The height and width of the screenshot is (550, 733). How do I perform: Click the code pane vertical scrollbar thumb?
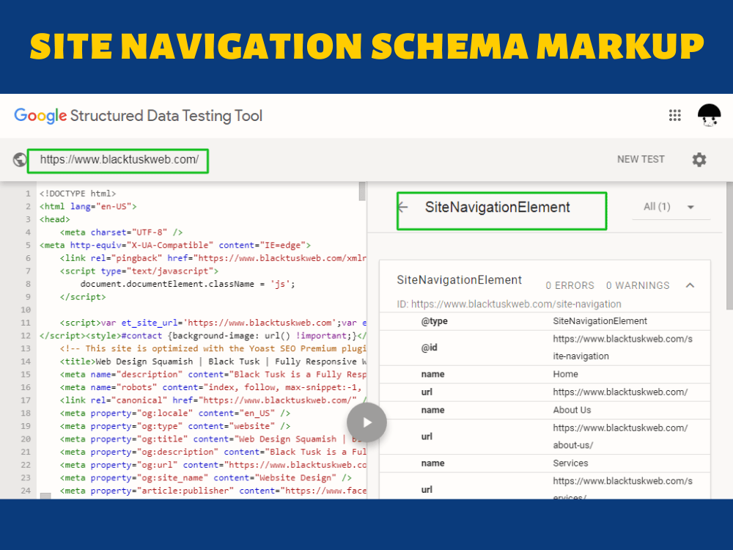[x=362, y=191]
